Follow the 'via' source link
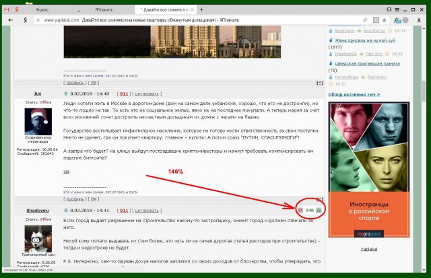431x278 pixels. pos(67,172)
